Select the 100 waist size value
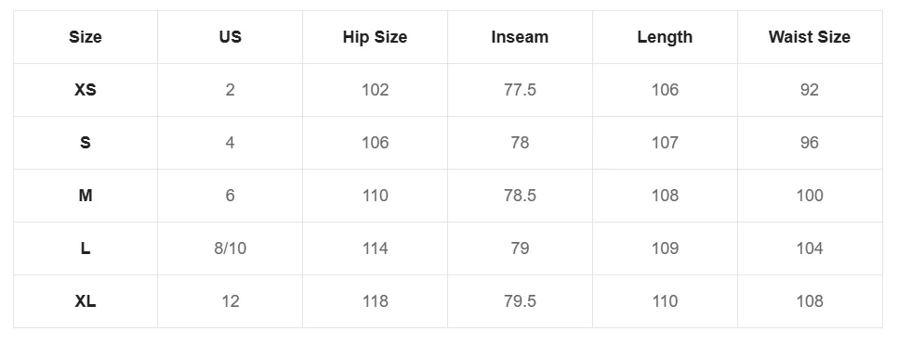The image size is (898, 344). pos(810,196)
